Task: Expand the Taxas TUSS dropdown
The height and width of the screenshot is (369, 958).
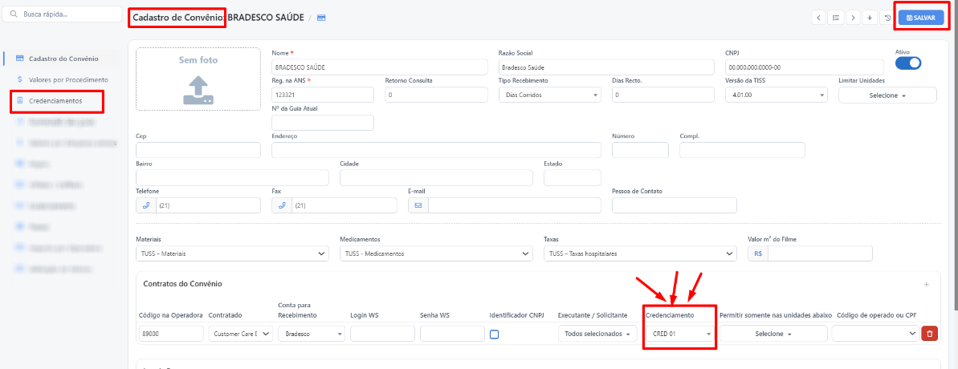Action: click(640, 253)
